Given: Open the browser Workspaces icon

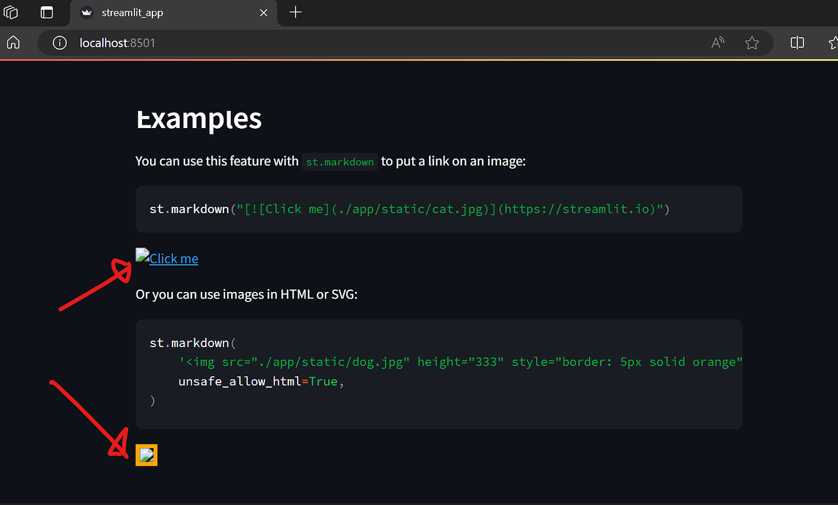Looking at the screenshot, I should pos(11,12).
